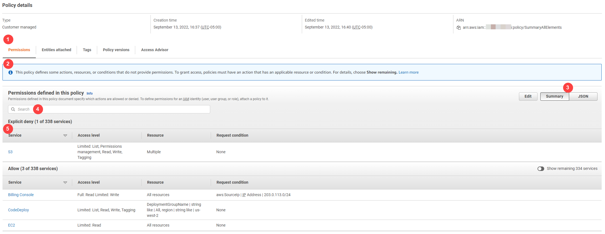Sort Allow table by Service arrow
The image size is (605, 234).
[65, 183]
